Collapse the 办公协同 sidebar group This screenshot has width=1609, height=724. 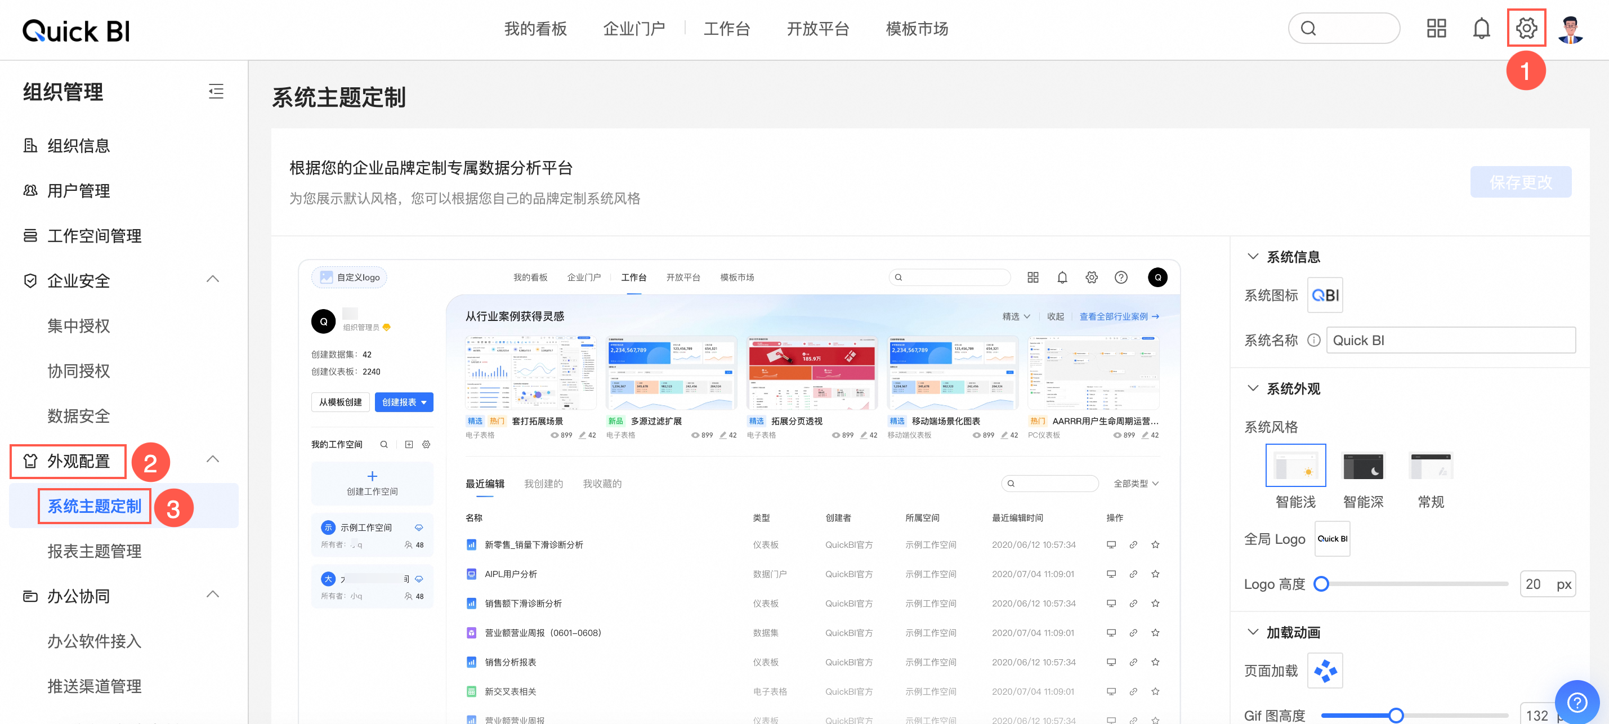point(212,594)
